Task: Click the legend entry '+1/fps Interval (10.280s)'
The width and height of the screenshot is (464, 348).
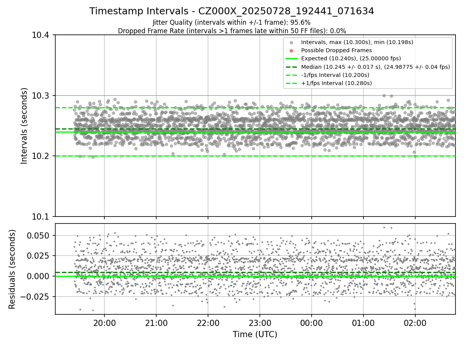Action: 336,83
